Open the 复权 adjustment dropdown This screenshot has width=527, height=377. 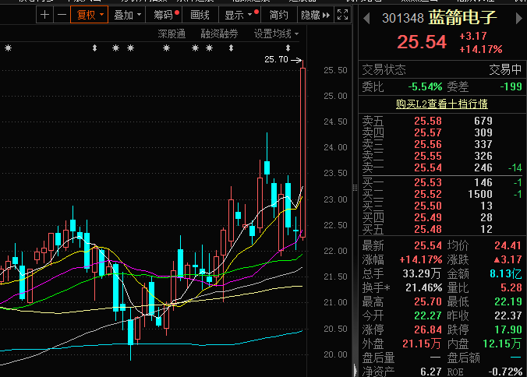87,15
